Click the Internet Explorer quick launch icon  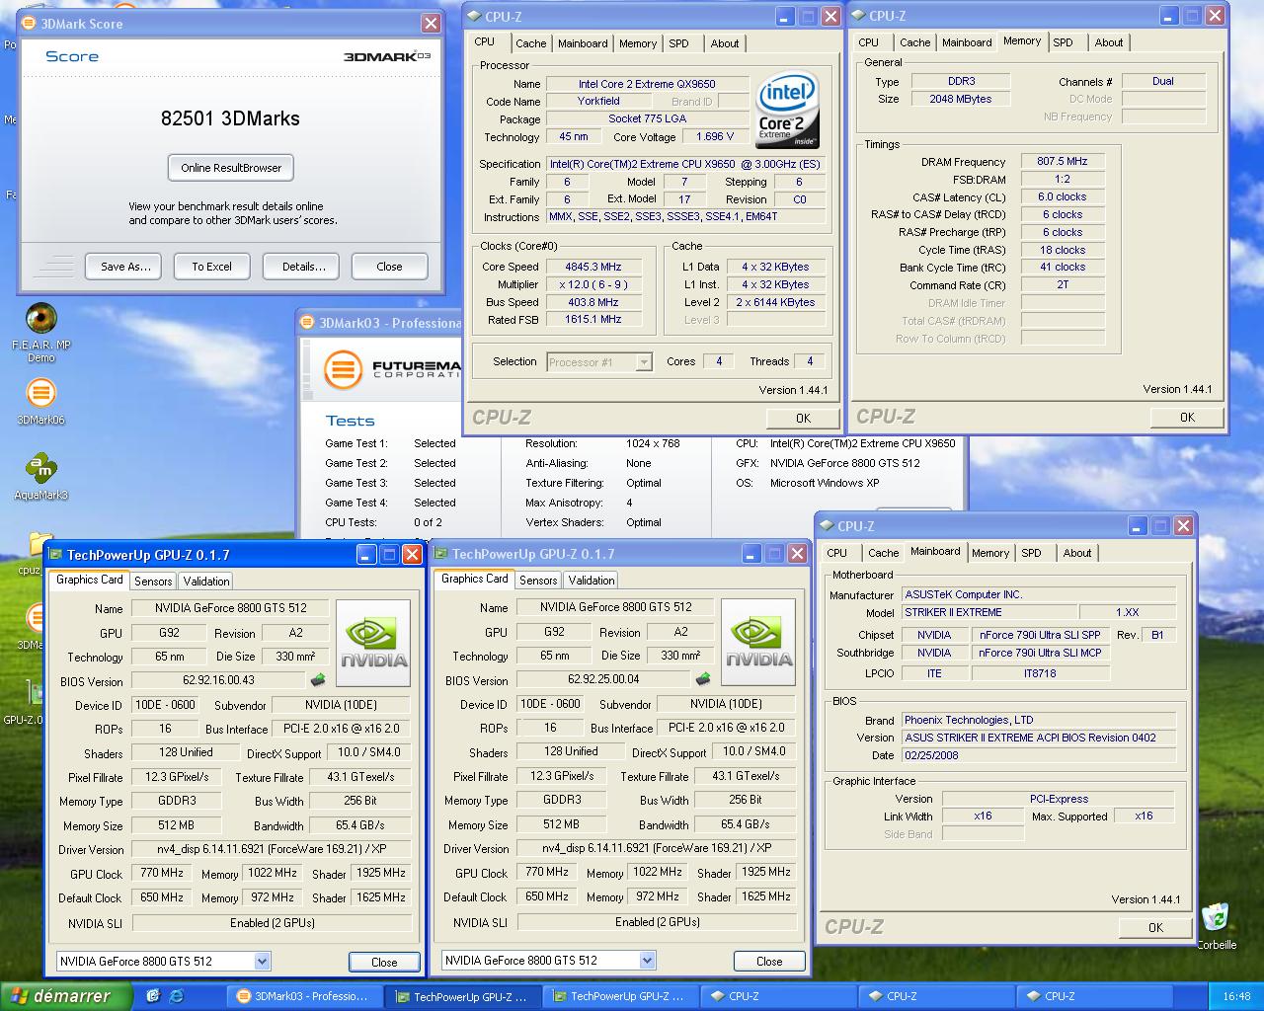[177, 996]
